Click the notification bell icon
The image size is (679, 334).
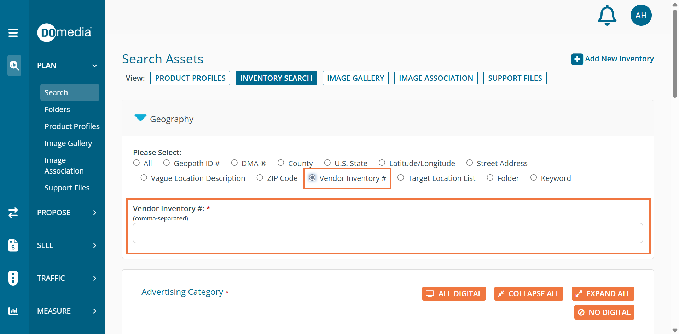607,15
